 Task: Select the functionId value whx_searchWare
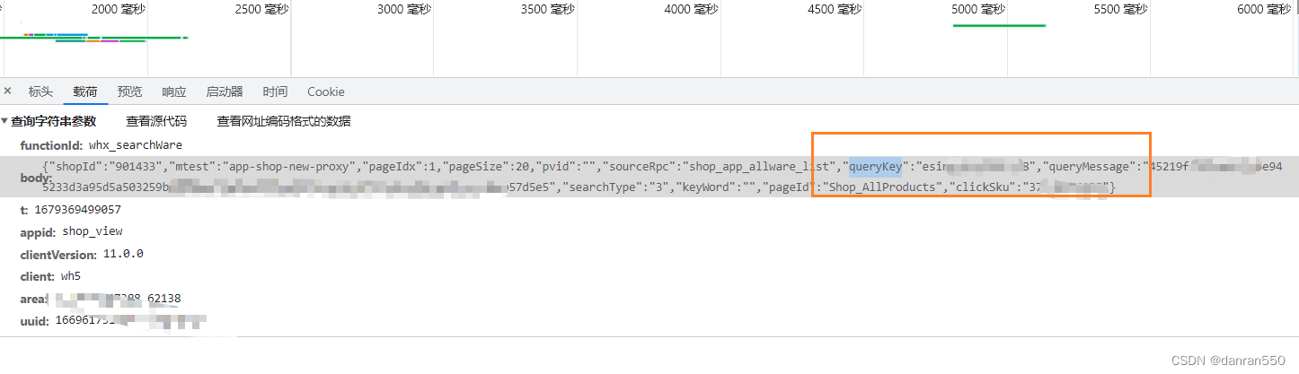tap(136, 144)
